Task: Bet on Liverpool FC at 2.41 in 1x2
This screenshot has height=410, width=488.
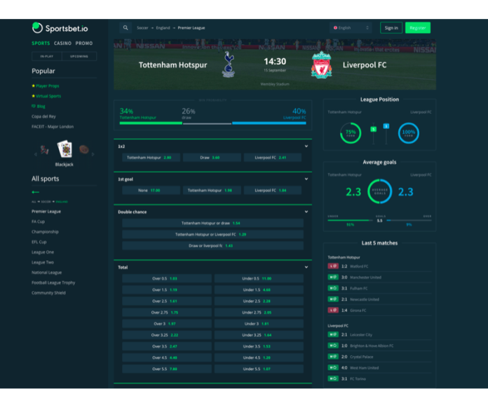Action: click(x=273, y=158)
